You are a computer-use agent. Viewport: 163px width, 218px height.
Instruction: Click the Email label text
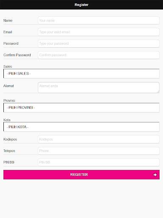[8, 32]
